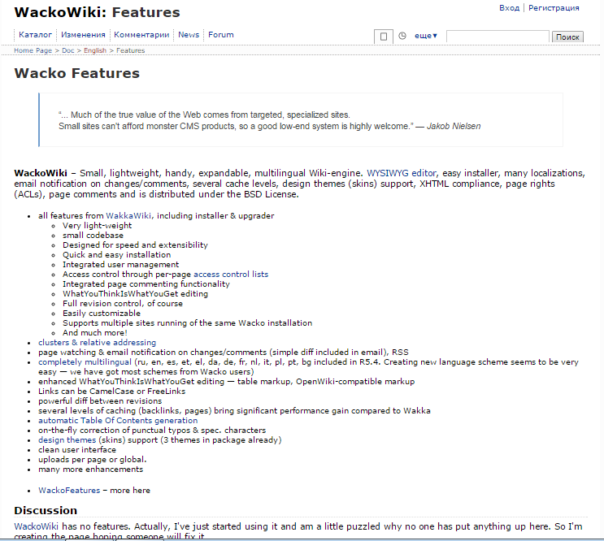
Task: Click "Quick and easy installation" item
Action: pos(117,255)
